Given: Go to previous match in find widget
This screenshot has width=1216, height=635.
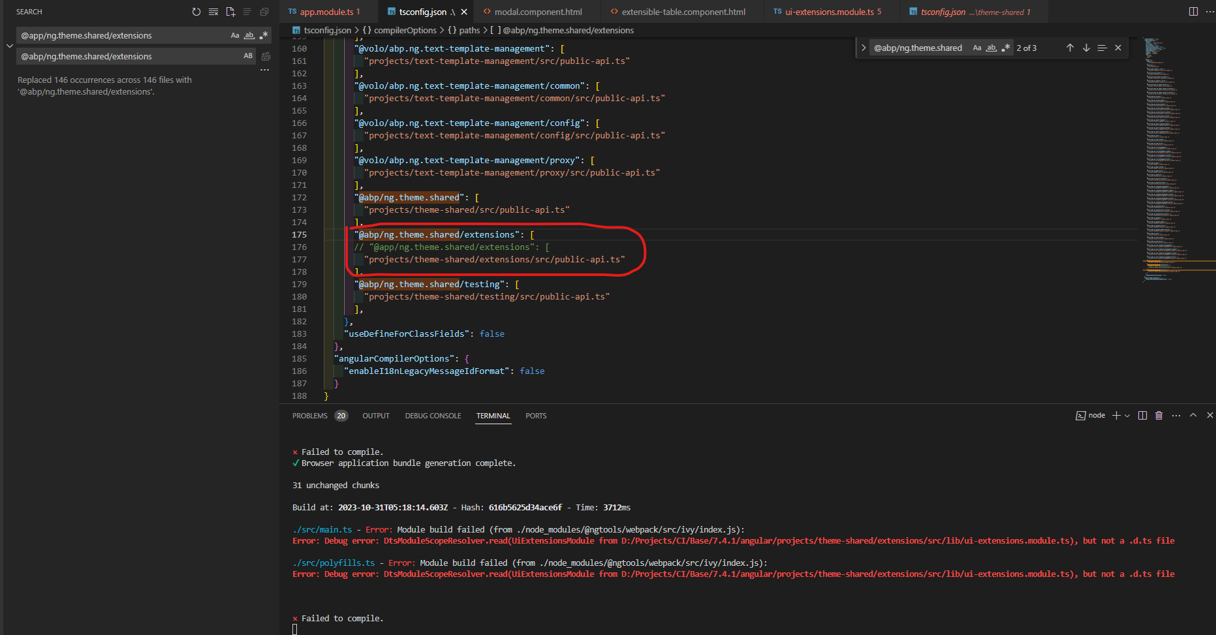Looking at the screenshot, I should [1070, 48].
